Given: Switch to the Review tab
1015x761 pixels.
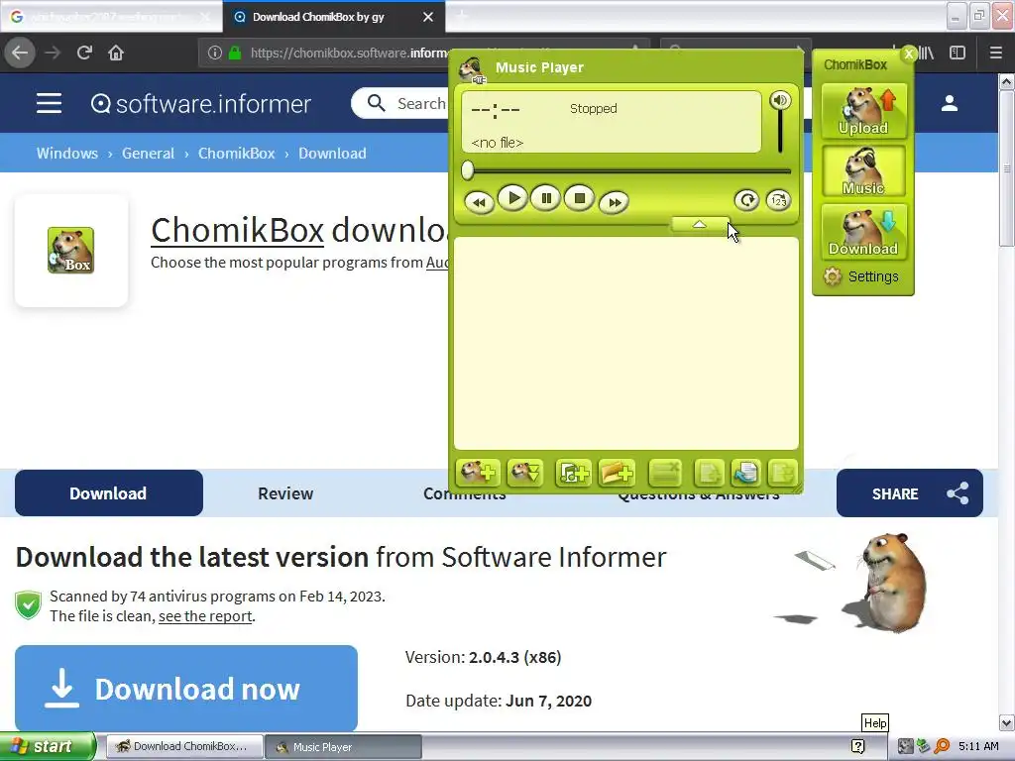Looking at the screenshot, I should 285,493.
